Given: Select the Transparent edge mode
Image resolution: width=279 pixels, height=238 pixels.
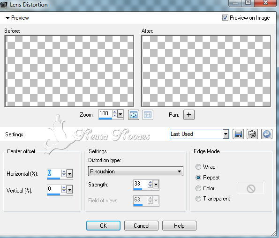Looking at the screenshot, I should (198, 199).
